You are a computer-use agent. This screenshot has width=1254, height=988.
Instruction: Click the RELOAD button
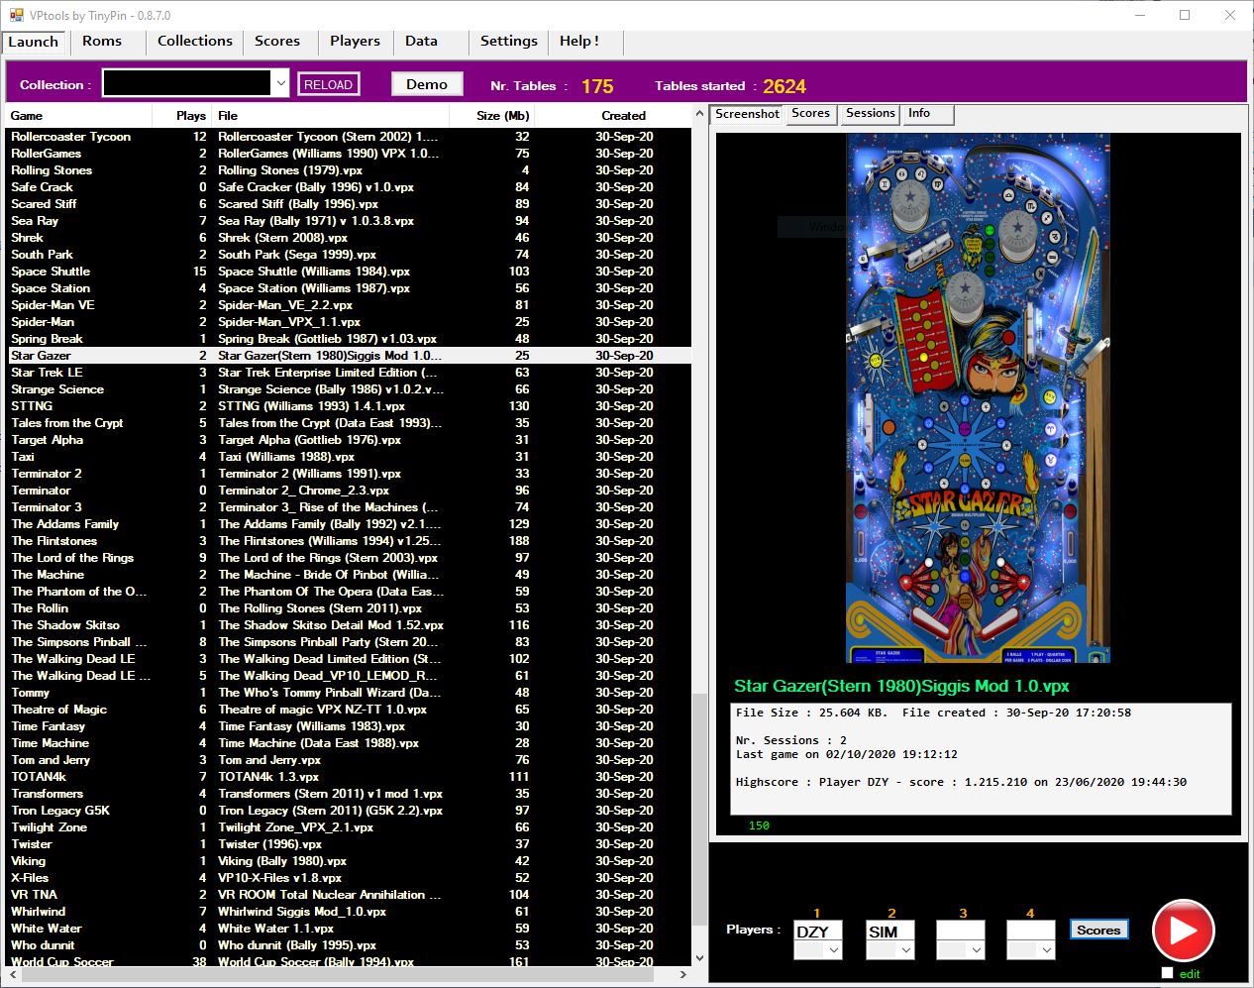[328, 85]
